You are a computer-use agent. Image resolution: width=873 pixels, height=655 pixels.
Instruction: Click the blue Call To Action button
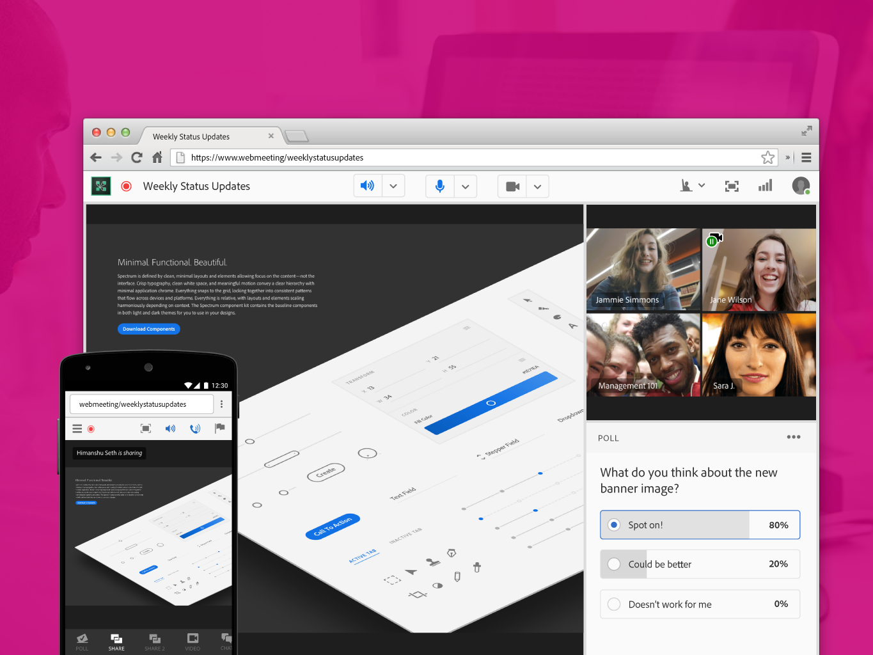(x=333, y=526)
